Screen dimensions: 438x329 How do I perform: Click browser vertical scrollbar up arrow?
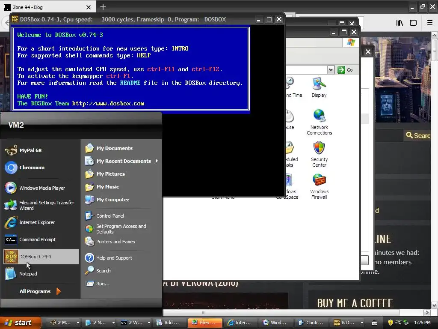pyautogui.click(x=435, y=35)
